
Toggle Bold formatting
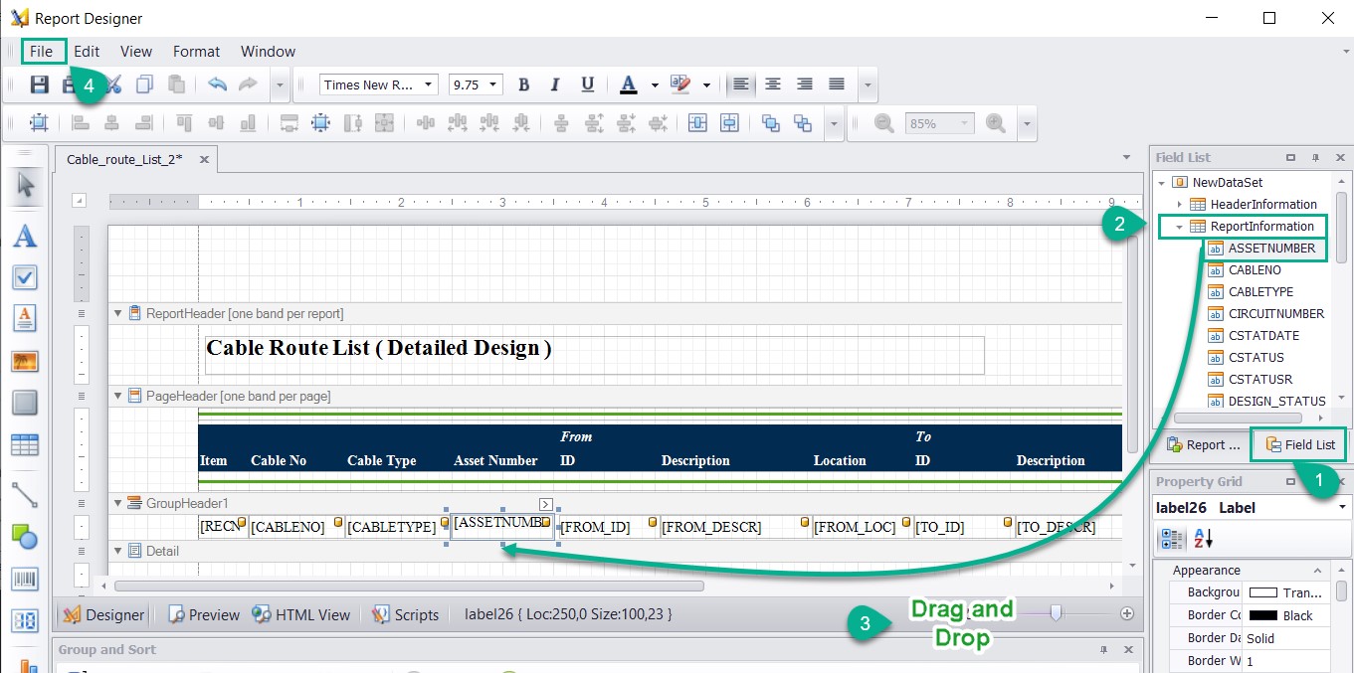524,84
